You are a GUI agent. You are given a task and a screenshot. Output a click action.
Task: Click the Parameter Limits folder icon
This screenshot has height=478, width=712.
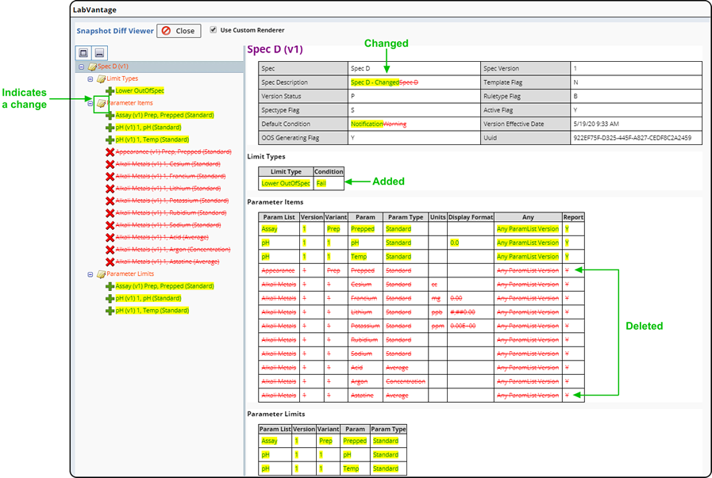point(102,274)
